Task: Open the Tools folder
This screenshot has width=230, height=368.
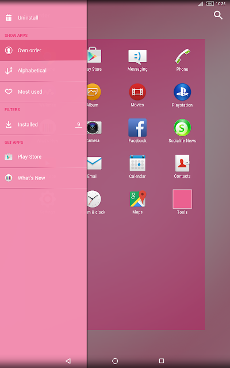Action: click(x=182, y=199)
